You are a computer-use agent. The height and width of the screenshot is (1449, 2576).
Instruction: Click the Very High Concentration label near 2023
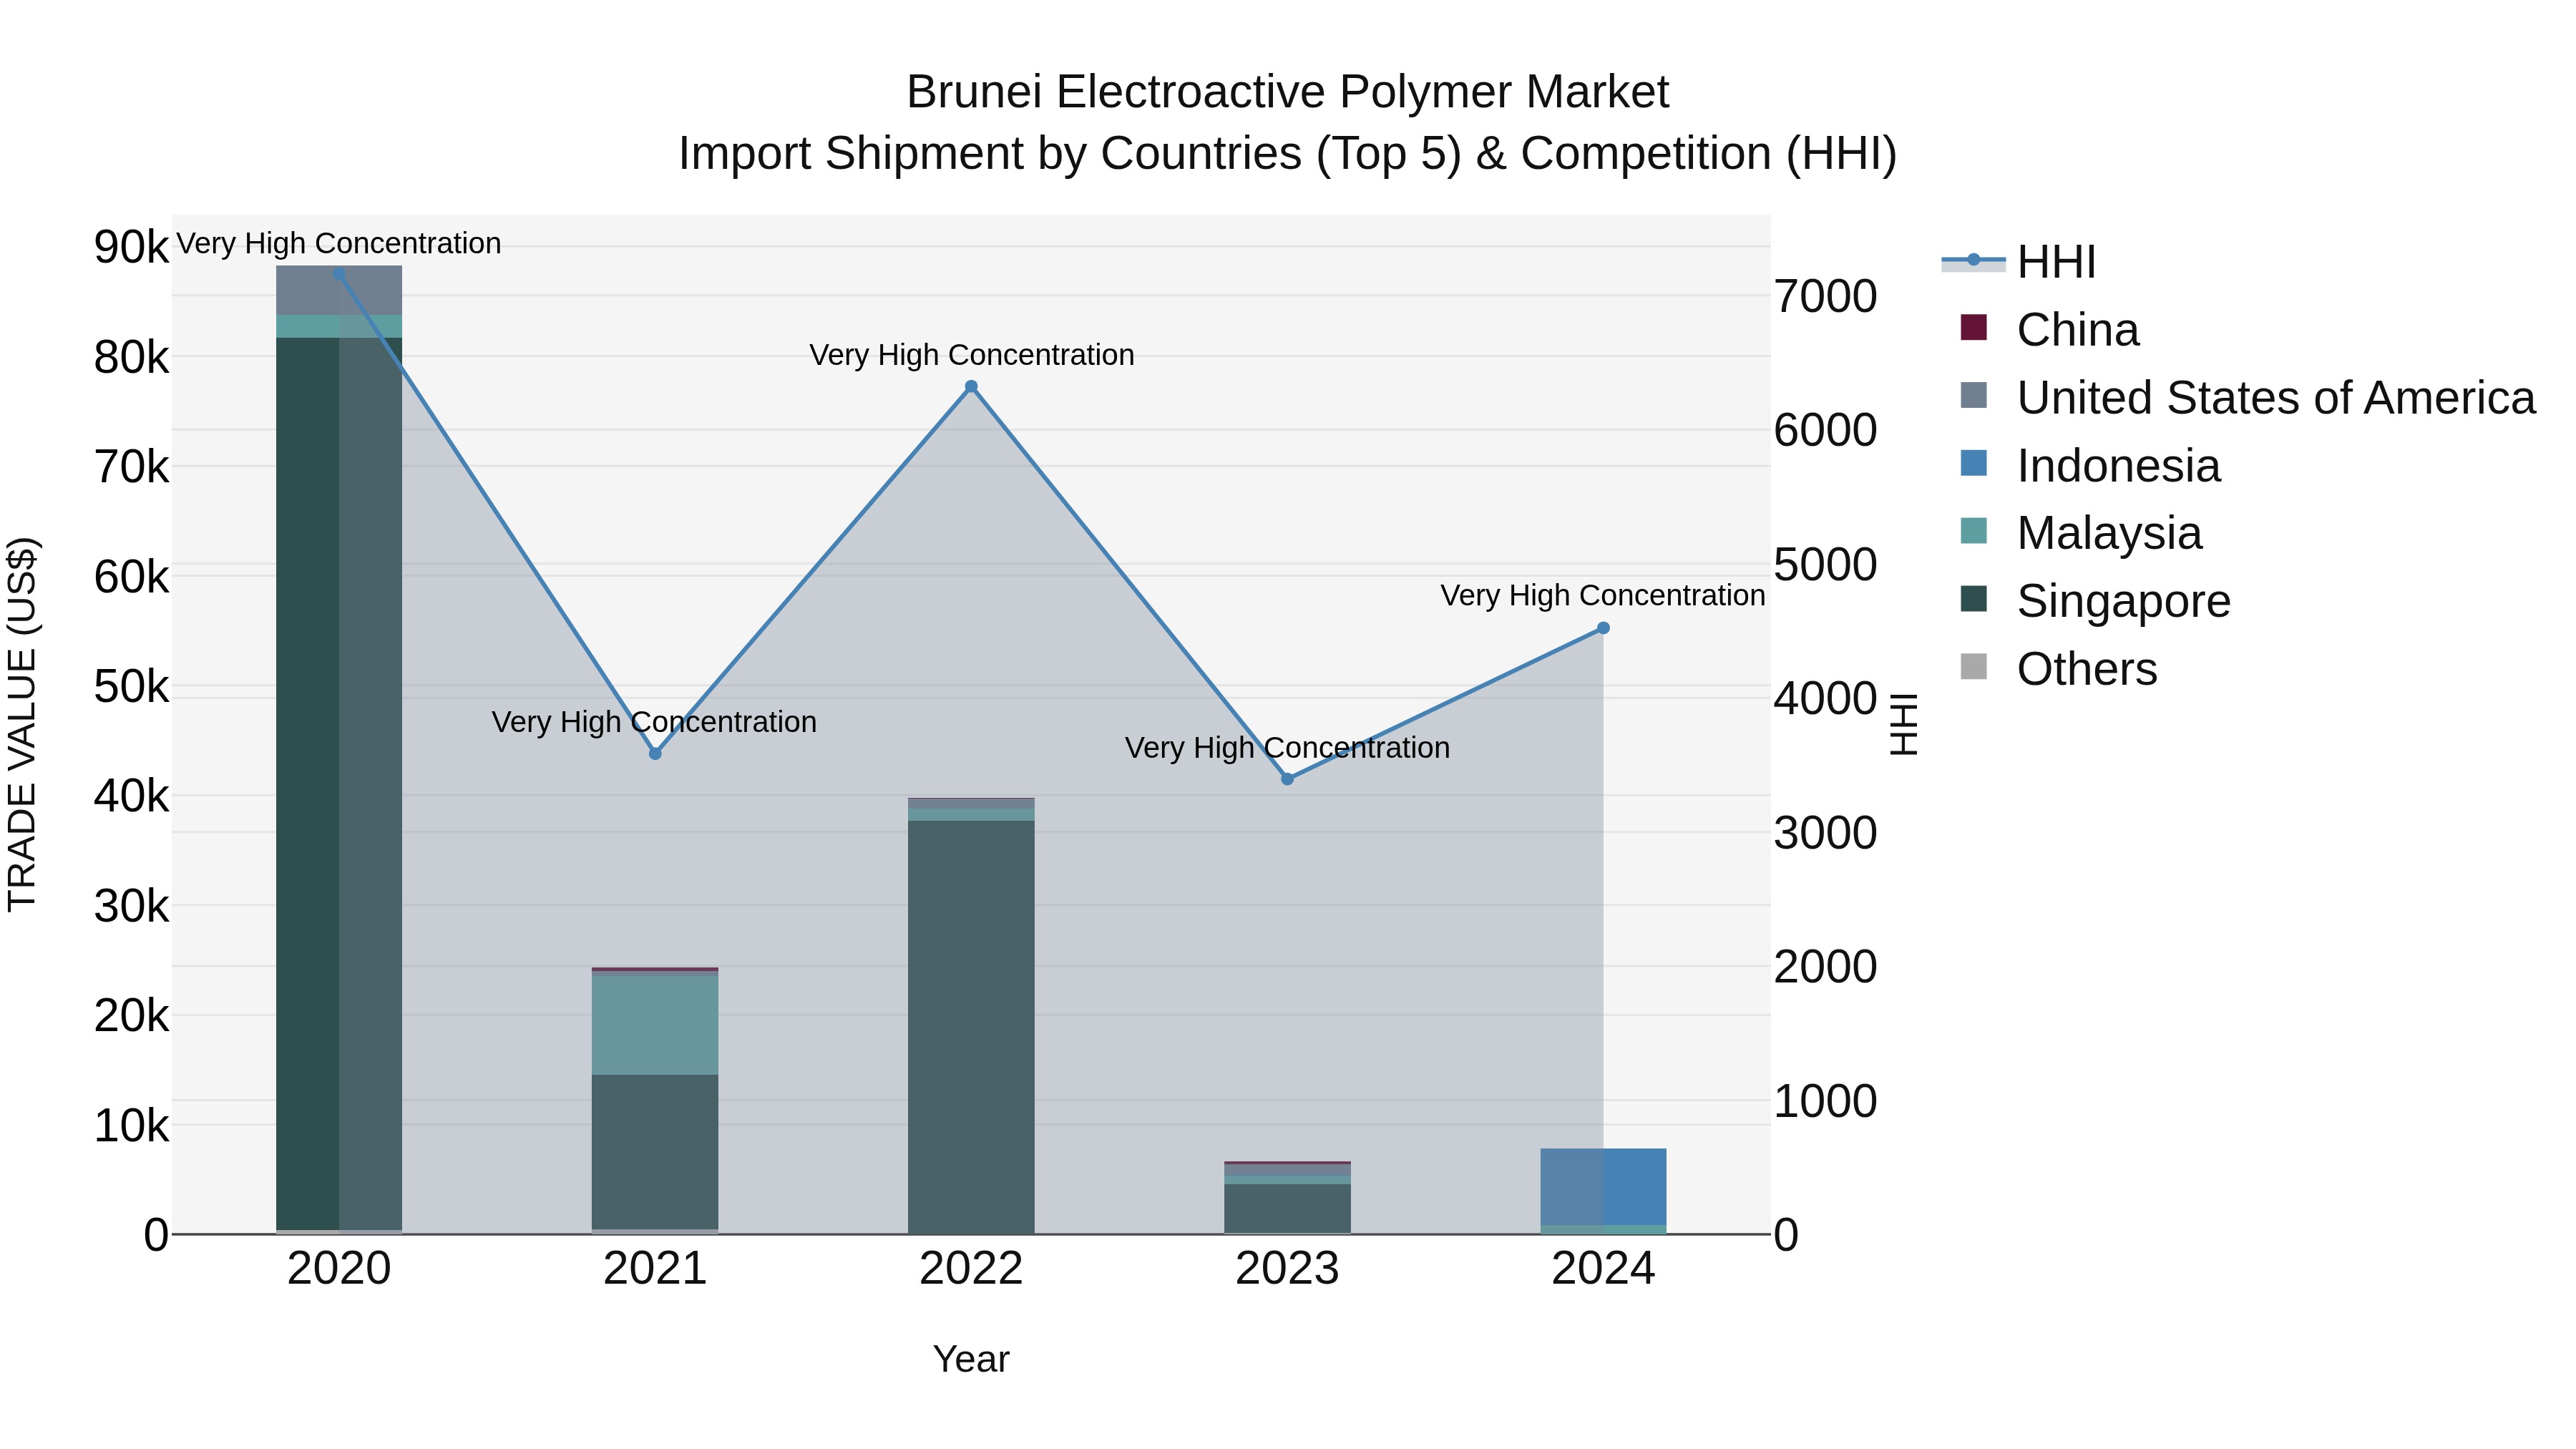coord(1287,748)
